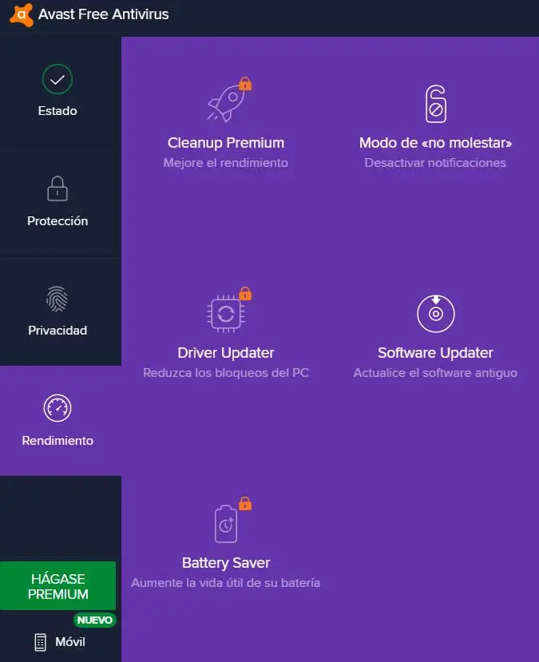Click the Móvil phone icon
Screen dimensions: 539x662
pyautogui.click(x=40, y=642)
